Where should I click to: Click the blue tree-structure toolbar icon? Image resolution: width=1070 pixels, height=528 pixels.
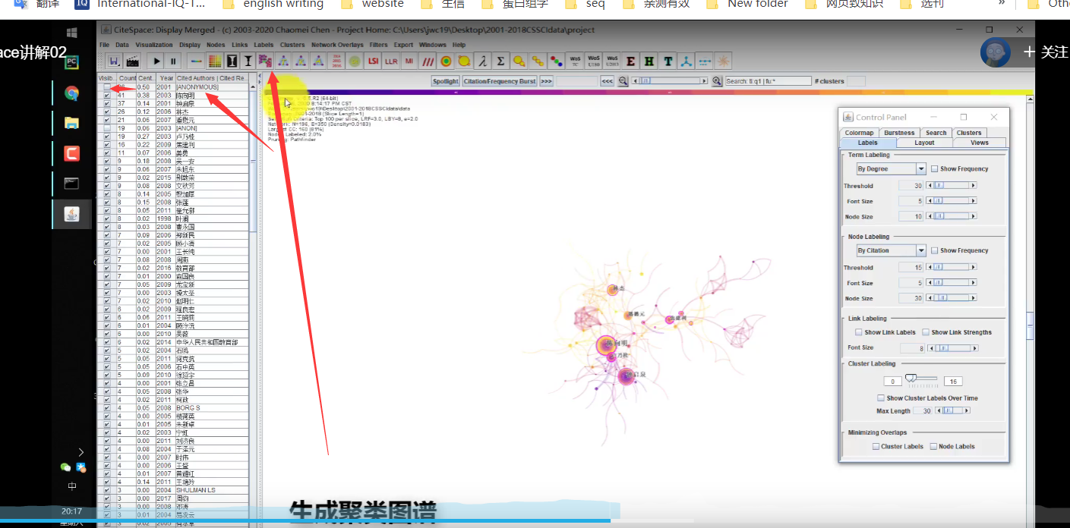pos(685,61)
